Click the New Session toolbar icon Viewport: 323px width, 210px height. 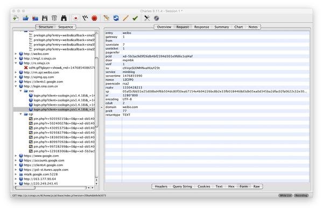coord(16,18)
